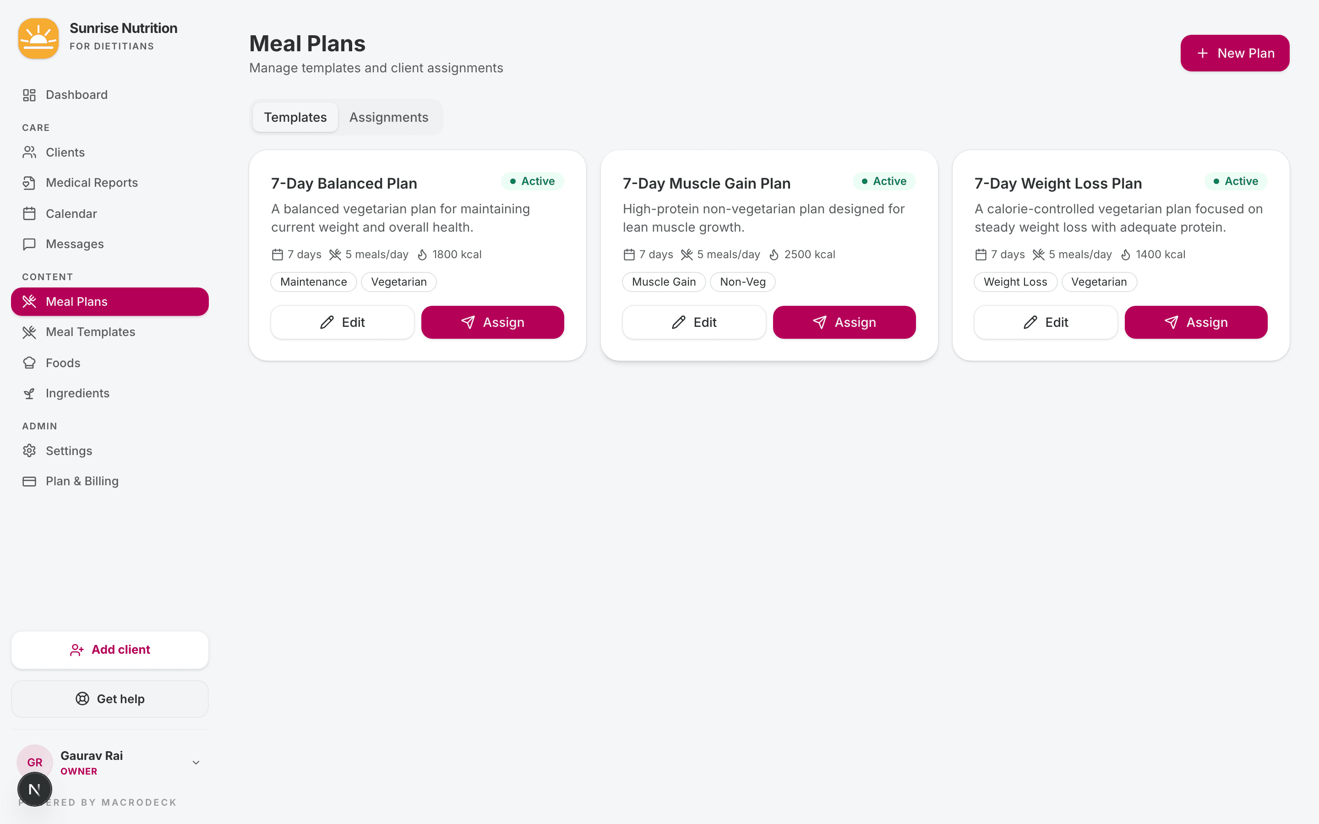Switch to the Assignments tab
Screen dimensions: 1319x824
(389, 117)
